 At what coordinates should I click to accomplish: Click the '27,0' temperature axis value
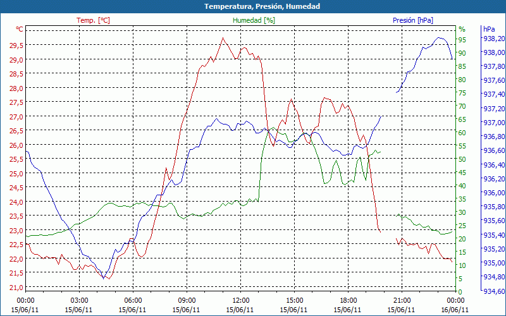(x=16, y=116)
